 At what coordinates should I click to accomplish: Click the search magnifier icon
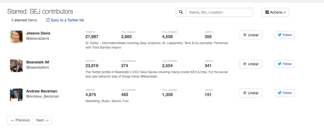[181, 12]
